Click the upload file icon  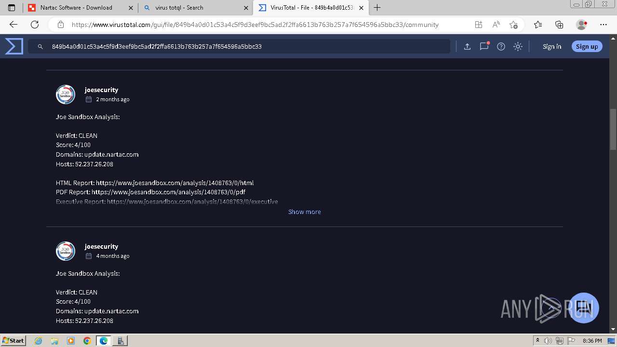(467, 46)
